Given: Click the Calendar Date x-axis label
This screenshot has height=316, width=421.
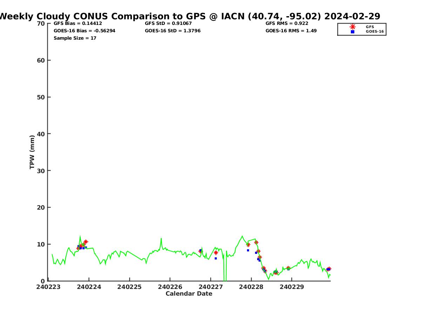Looking at the screenshot, I should tap(189, 294).
